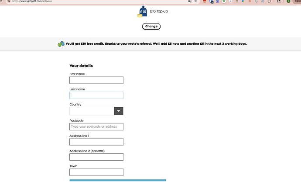This screenshot has height=182, width=301.
Task: Bookmark this page with the star icon
Action: (x=195, y=1)
